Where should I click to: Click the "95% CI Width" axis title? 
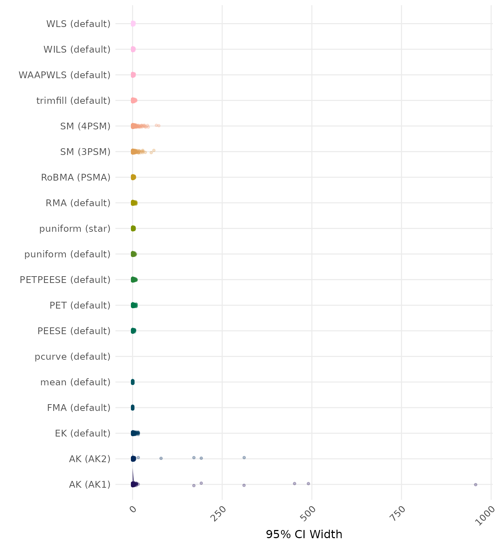point(304,534)
